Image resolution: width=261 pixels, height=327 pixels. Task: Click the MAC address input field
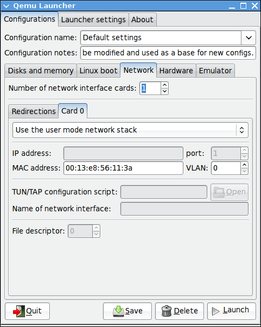point(123,168)
